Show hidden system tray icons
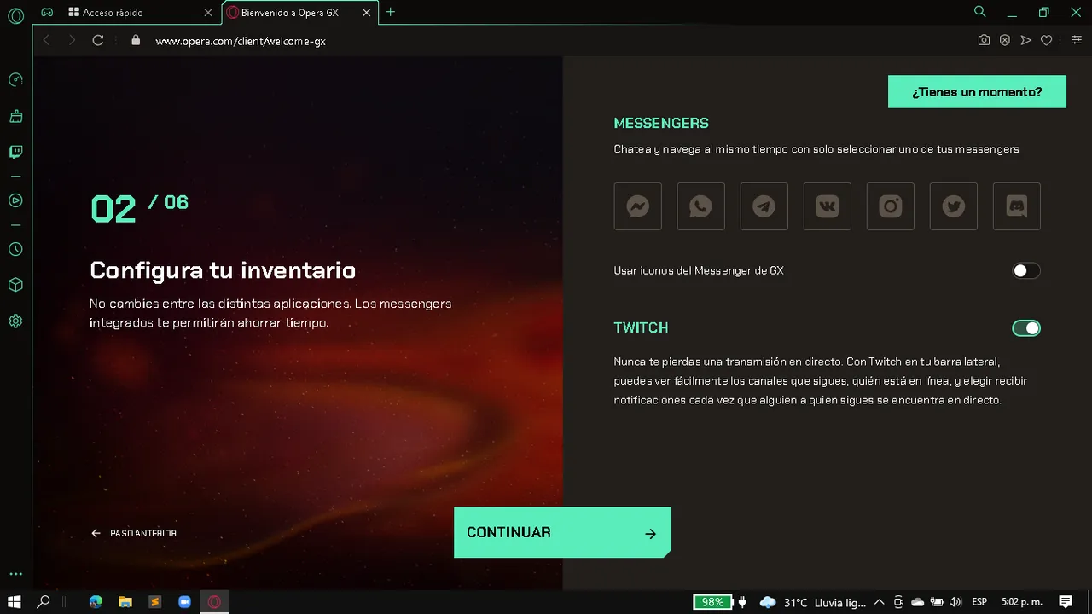 (x=879, y=602)
